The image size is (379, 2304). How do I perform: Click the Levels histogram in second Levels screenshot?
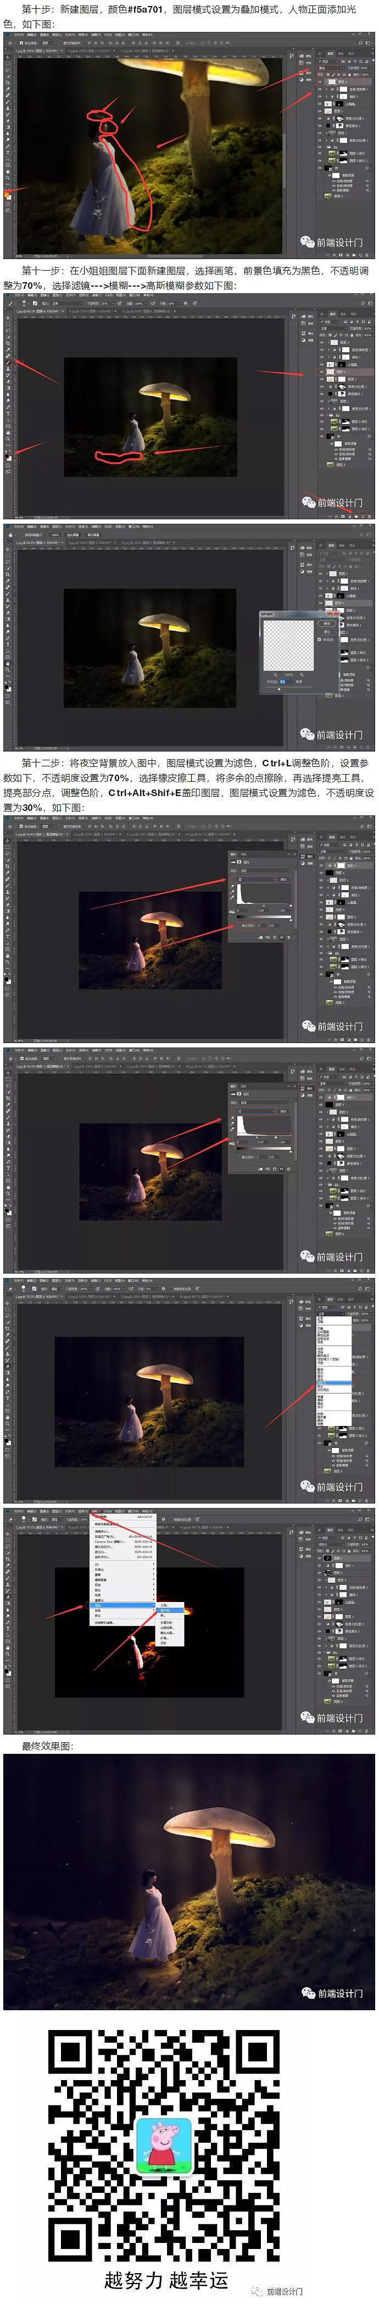(265, 1125)
